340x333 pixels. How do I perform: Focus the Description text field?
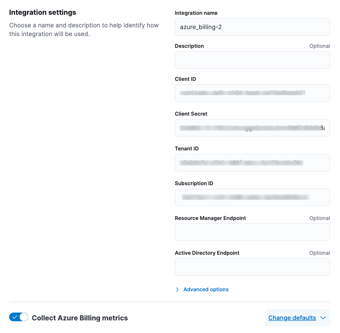(252, 60)
